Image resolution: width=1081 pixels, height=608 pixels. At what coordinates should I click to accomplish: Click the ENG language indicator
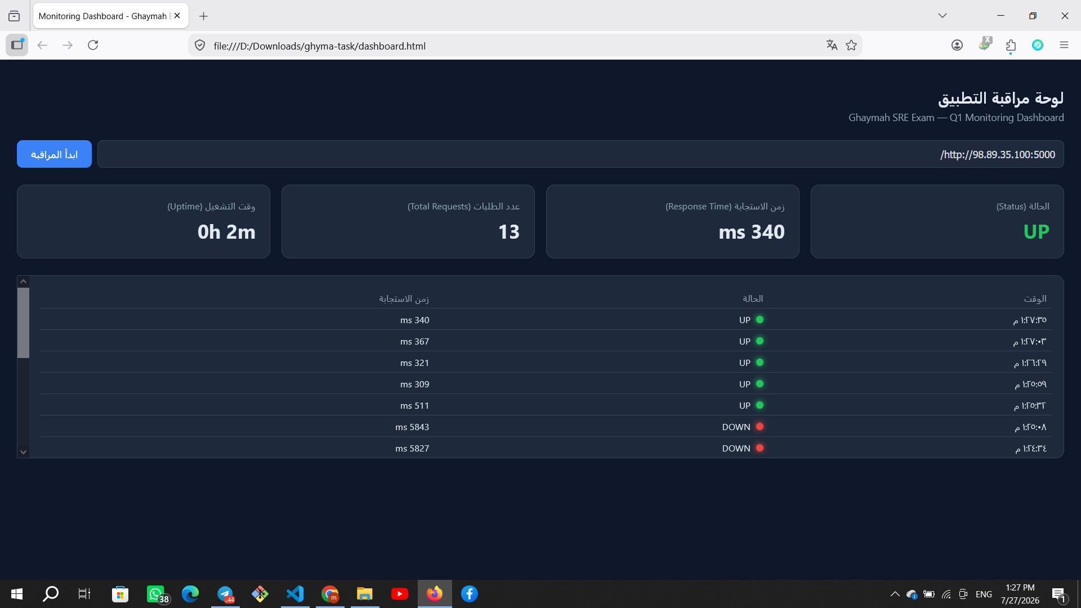[x=984, y=594]
